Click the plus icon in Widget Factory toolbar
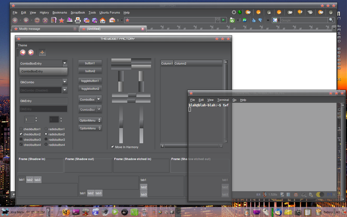Screen dimensions: 347x217 coord(42,53)
